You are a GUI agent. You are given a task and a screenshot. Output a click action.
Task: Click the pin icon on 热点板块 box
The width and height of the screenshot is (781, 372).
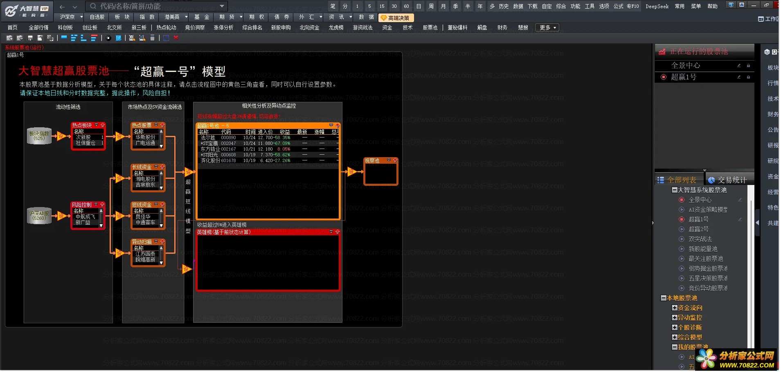pyautogui.click(x=102, y=125)
